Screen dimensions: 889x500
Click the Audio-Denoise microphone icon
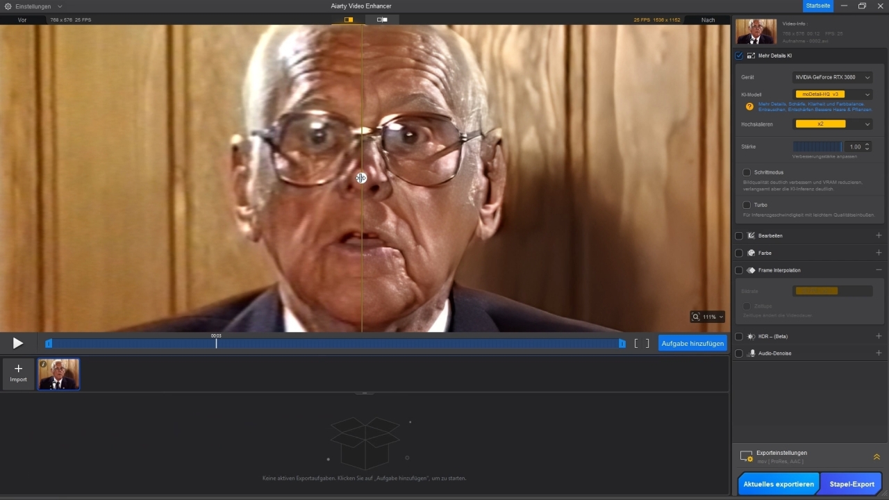coord(751,353)
